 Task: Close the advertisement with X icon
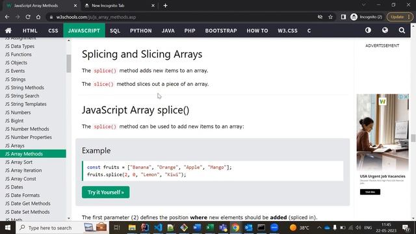click(x=406, y=97)
